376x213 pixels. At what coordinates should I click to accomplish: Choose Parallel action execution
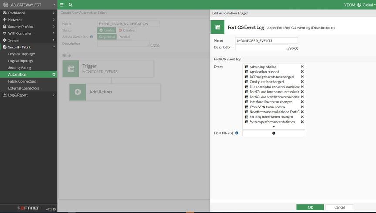point(124,37)
